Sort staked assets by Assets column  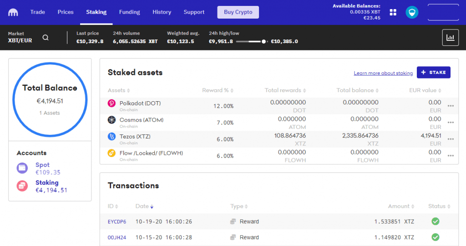[x=119, y=90]
